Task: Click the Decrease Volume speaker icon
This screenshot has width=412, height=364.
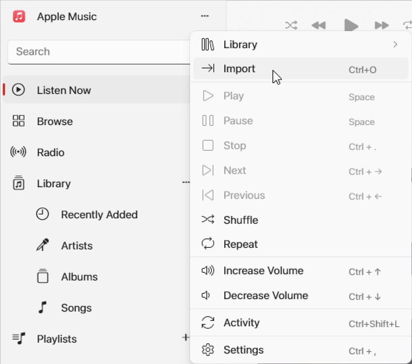Action: tap(206, 295)
